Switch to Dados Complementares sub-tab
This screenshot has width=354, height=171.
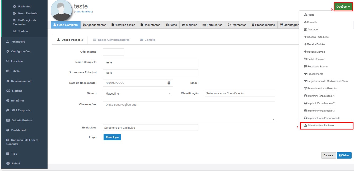111,40
